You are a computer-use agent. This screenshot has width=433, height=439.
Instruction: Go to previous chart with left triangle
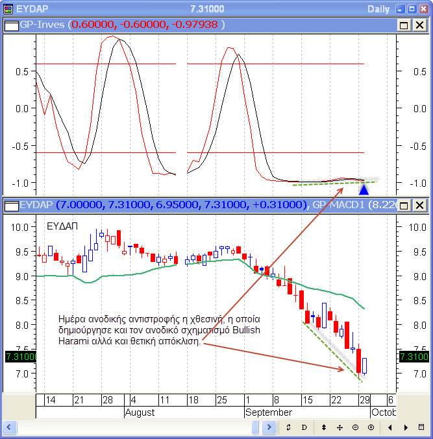coord(390,428)
